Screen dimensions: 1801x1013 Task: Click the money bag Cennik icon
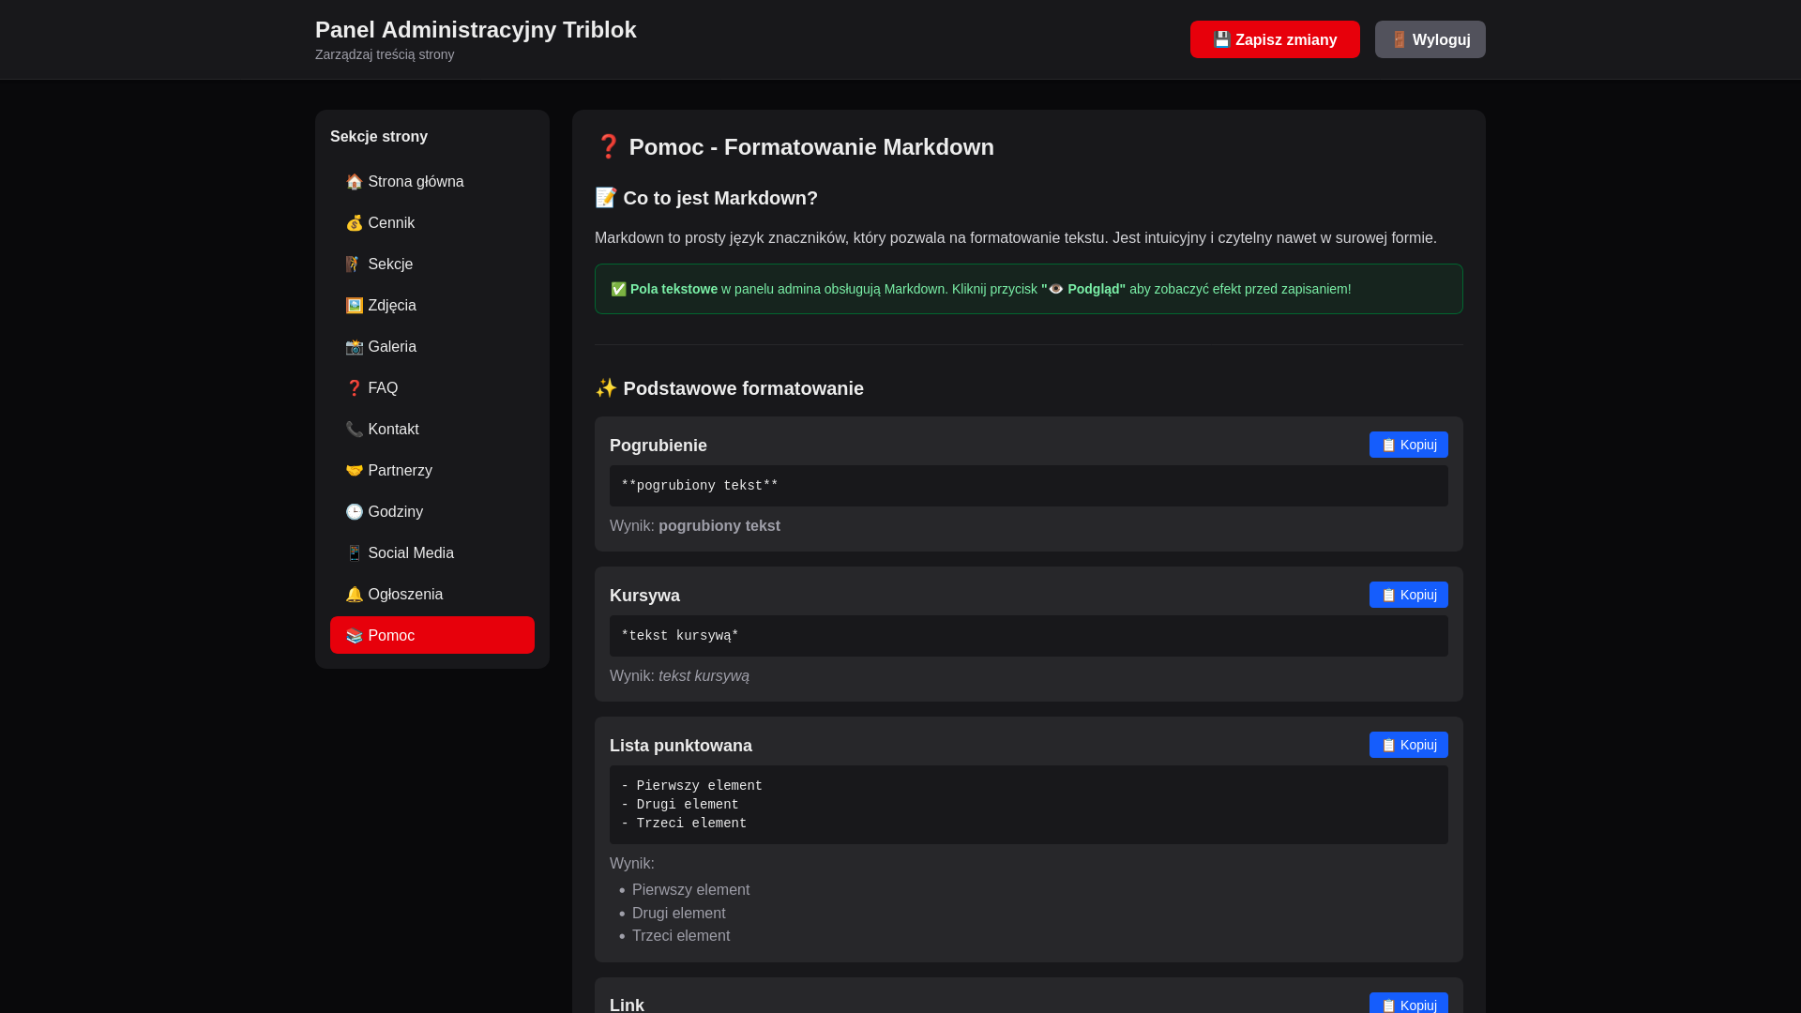(354, 223)
